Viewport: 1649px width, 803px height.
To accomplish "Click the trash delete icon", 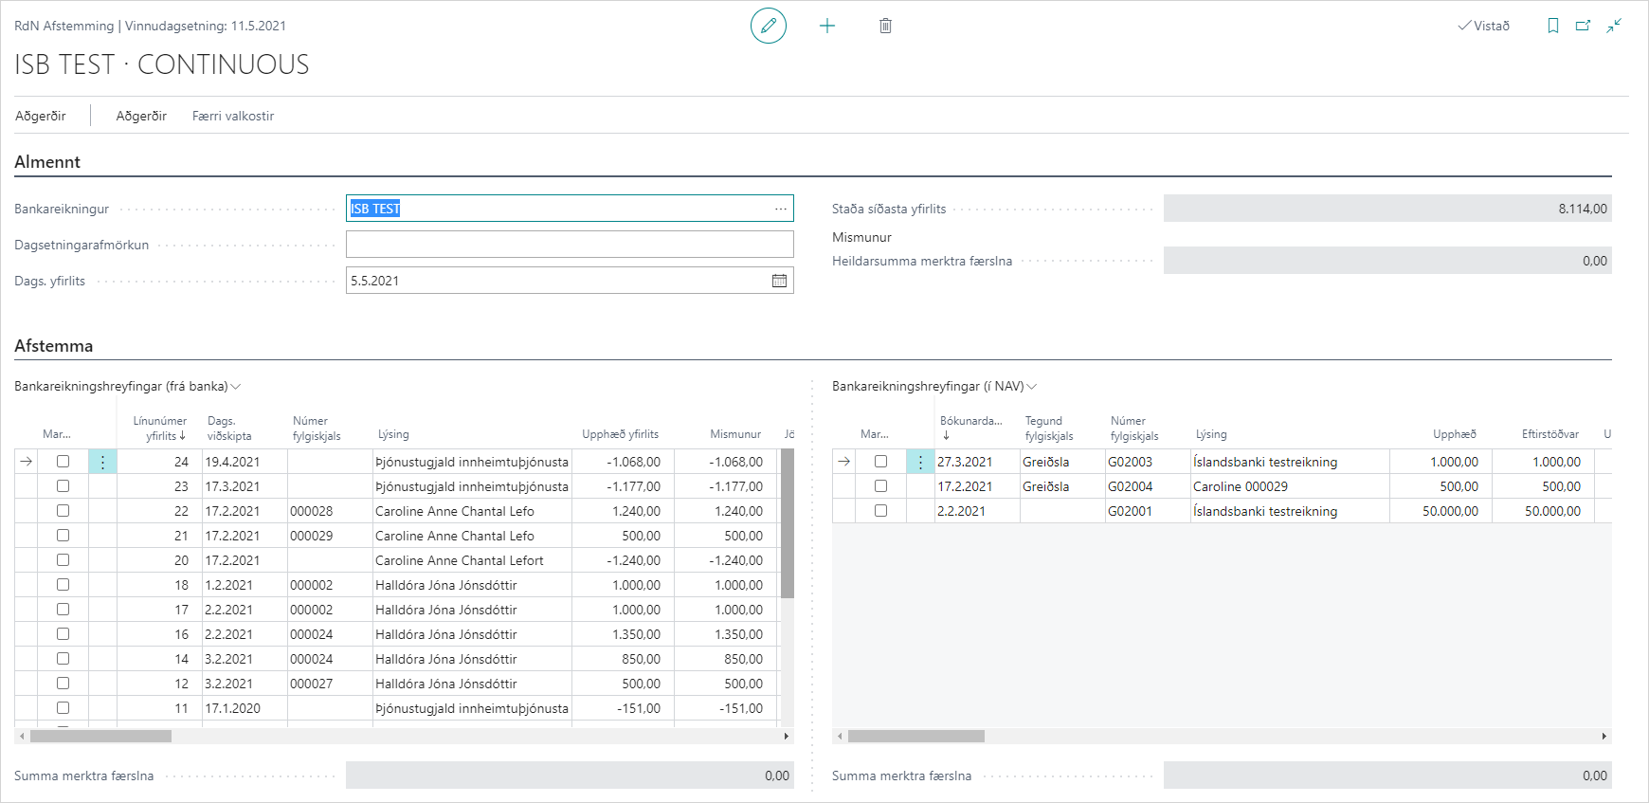I will [x=885, y=26].
